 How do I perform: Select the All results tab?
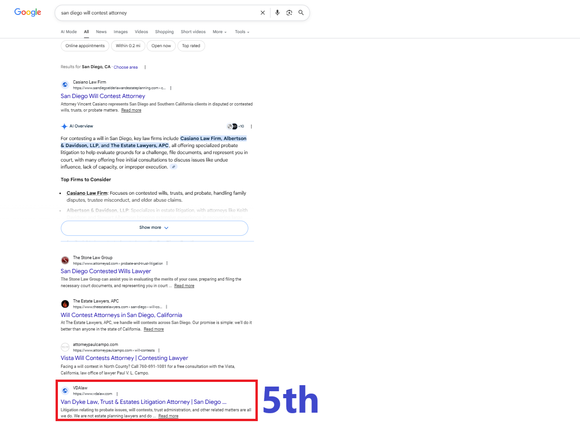point(86,32)
